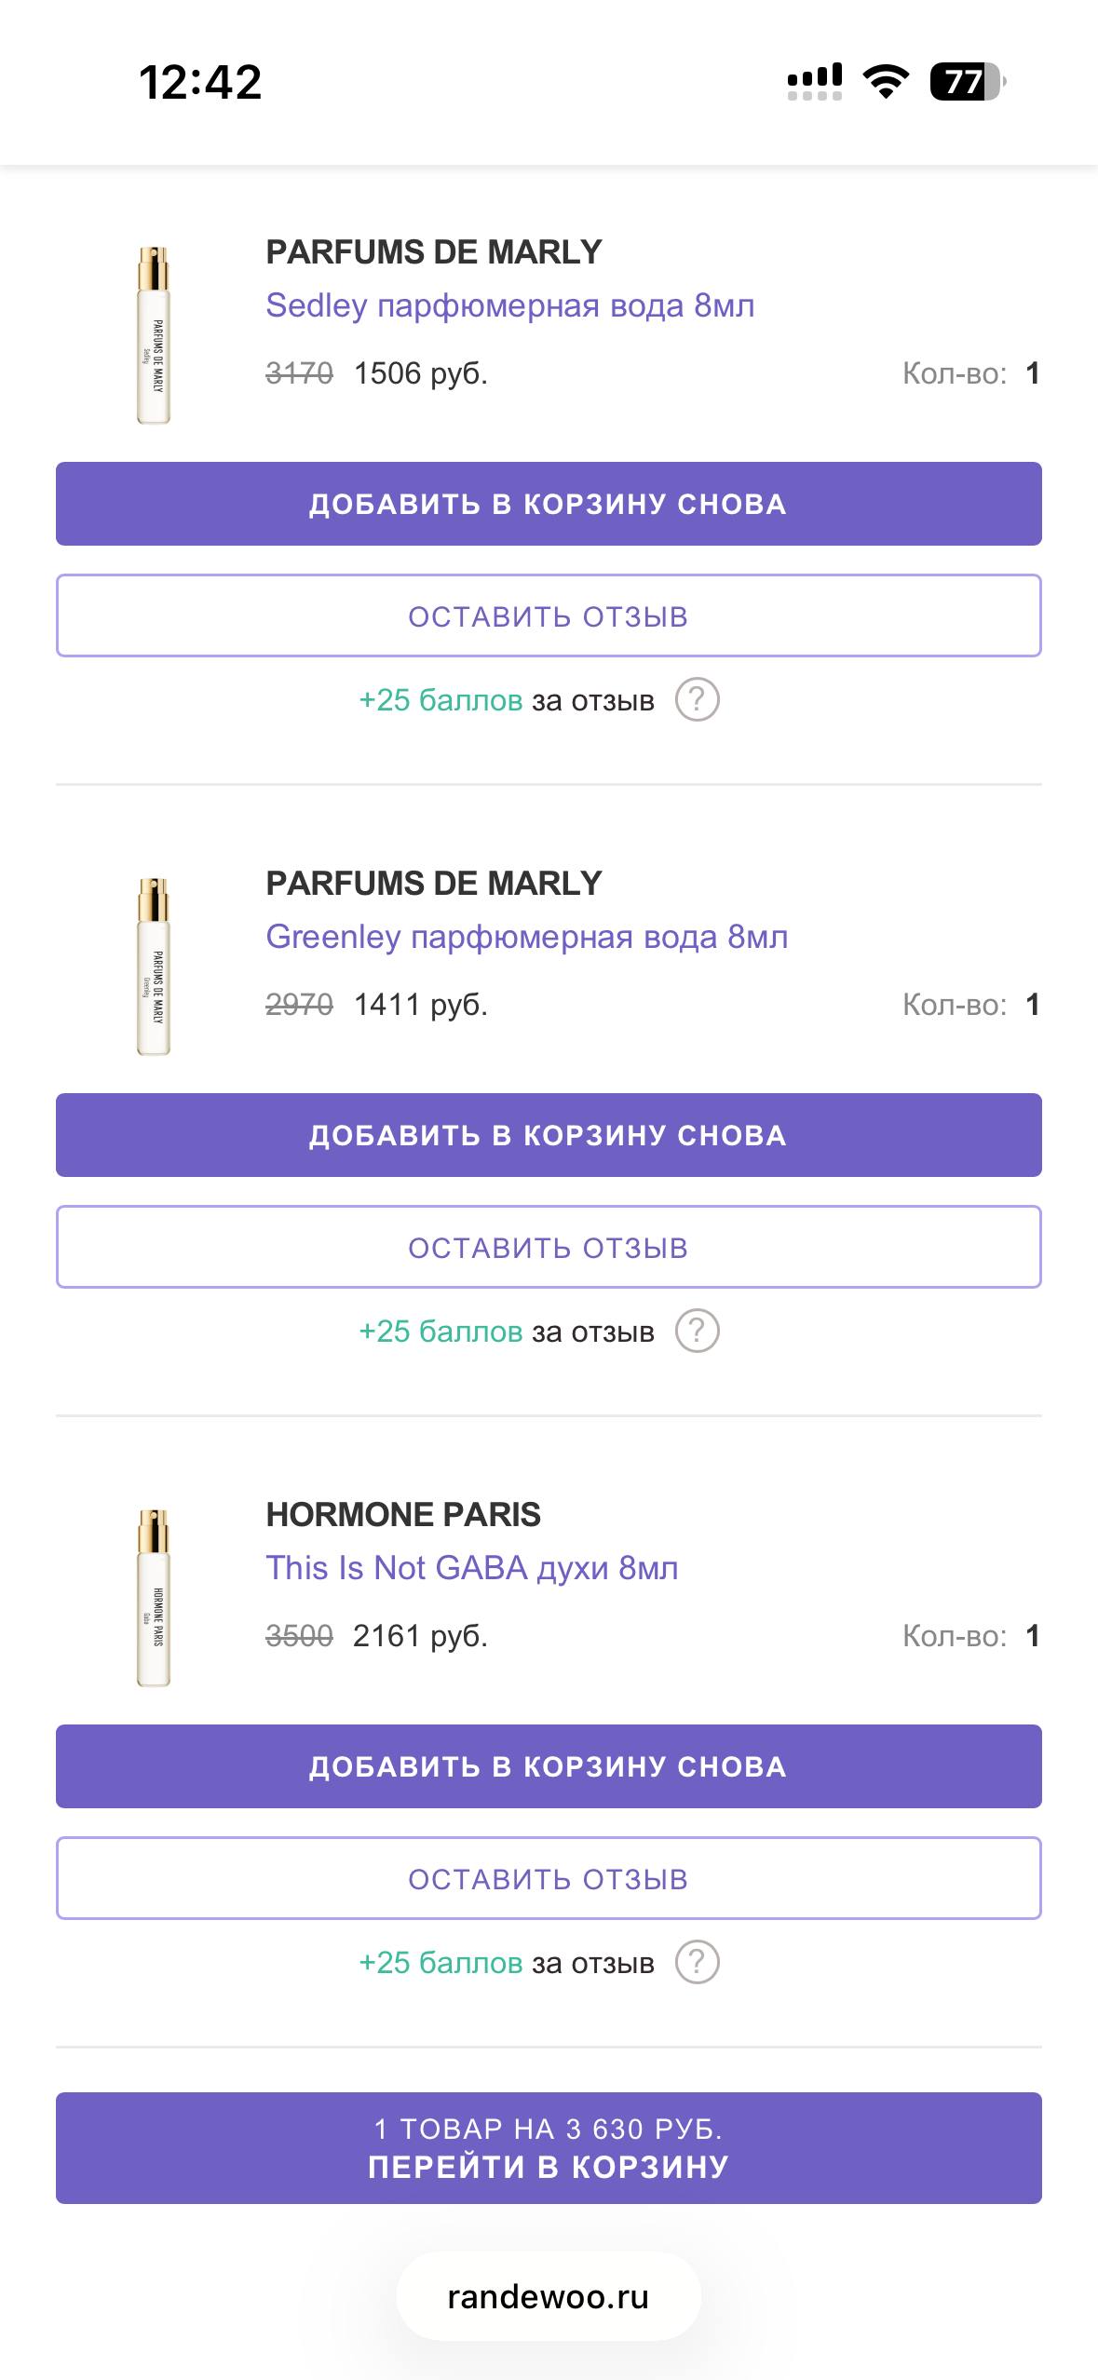Screen dimensions: 1098x2380
Task: Open help icon beside Sedley review points
Action: click(697, 699)
